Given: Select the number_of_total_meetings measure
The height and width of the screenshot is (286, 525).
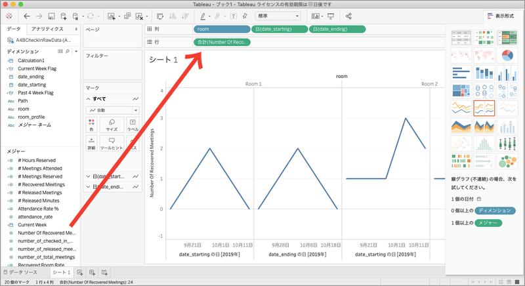Looking at the screenshot, I should pos(46,257).
